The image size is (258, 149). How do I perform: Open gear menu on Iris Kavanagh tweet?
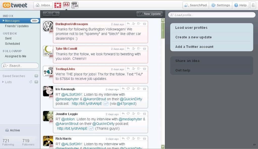[139, 89]
